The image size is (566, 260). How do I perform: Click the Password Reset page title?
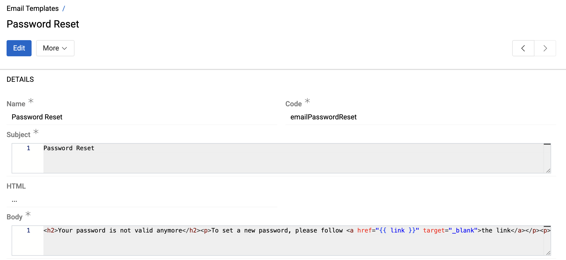tap(43, 24)
